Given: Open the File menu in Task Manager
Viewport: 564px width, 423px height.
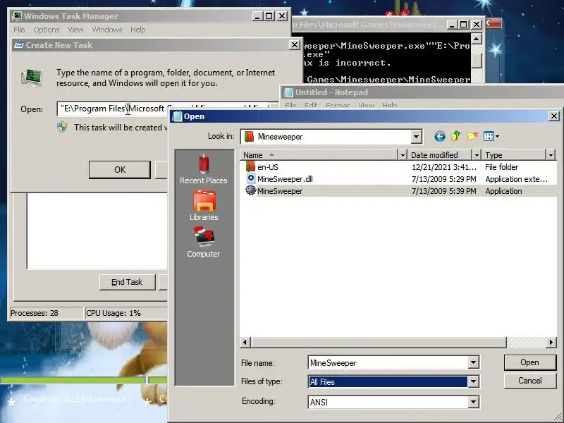Looking at the screenshot, I should point(19,30).
